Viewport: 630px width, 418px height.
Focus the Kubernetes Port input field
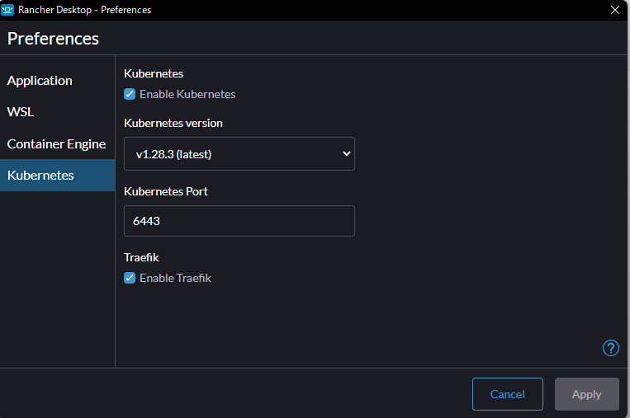[x=239, y=221]
